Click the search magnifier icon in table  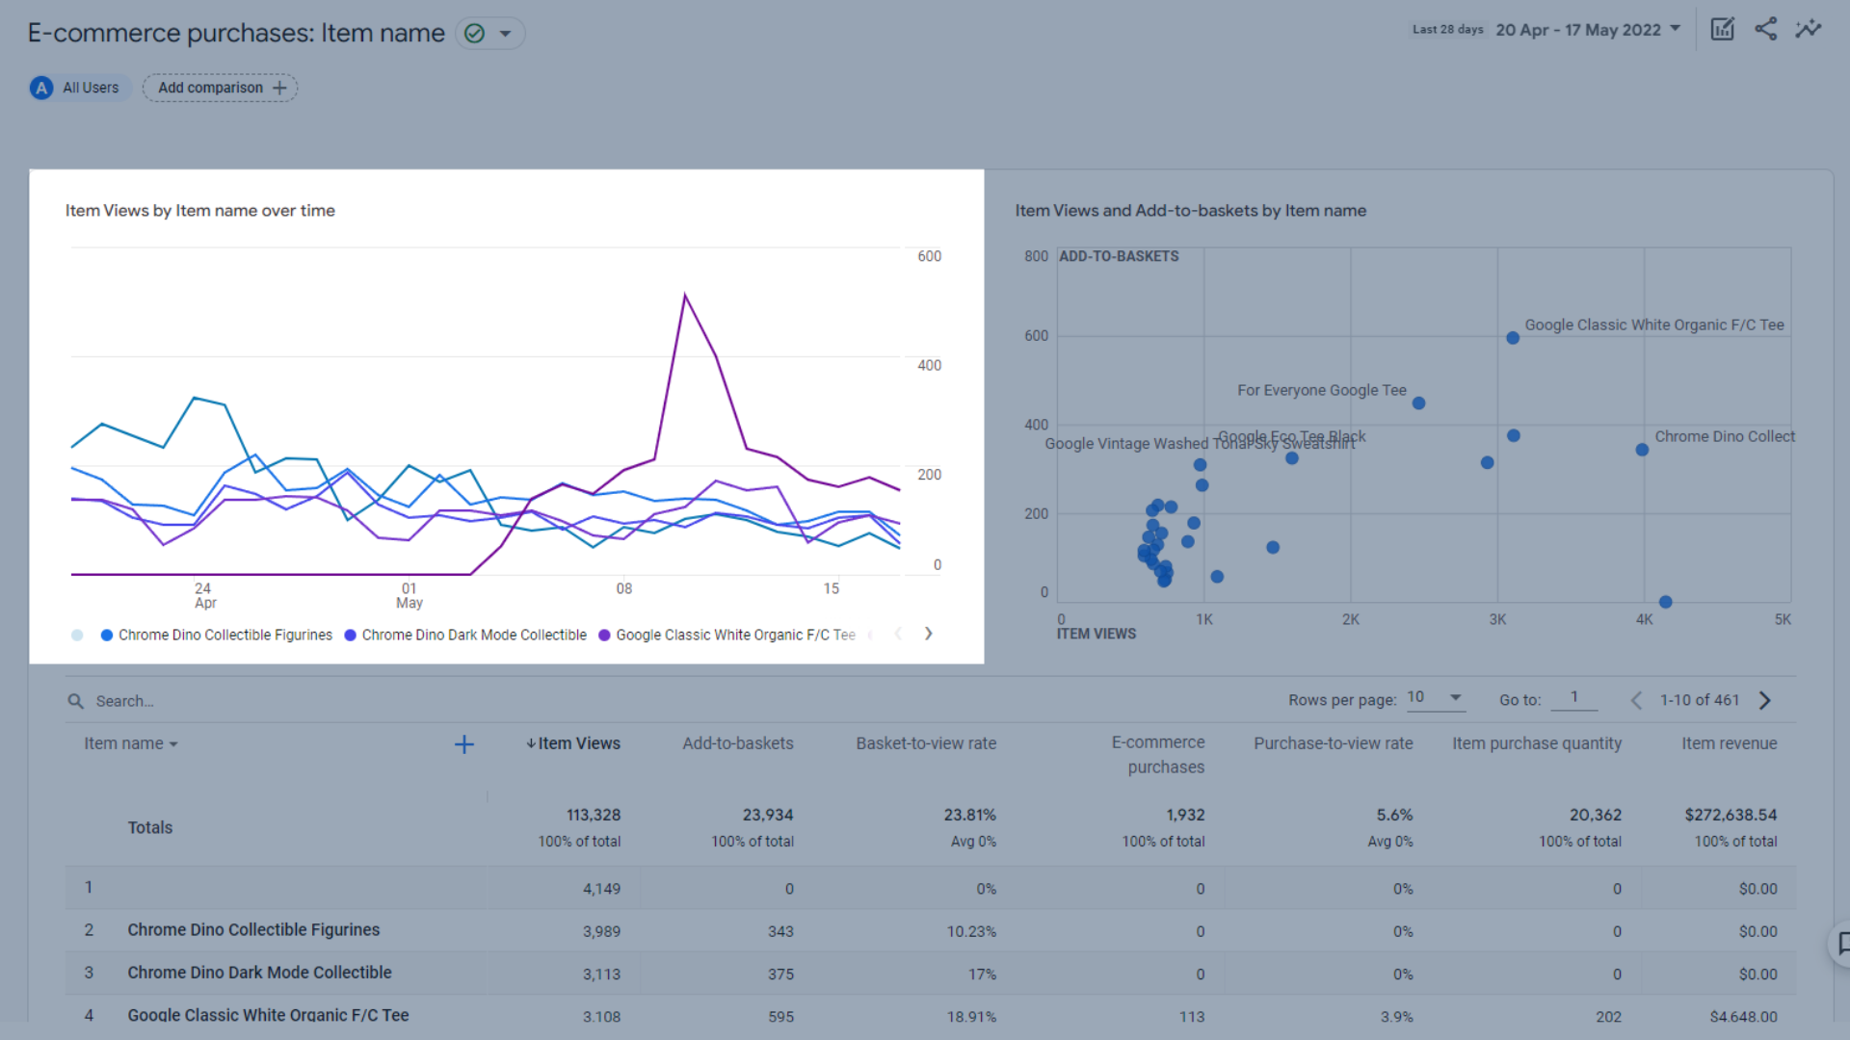(73, 701)
